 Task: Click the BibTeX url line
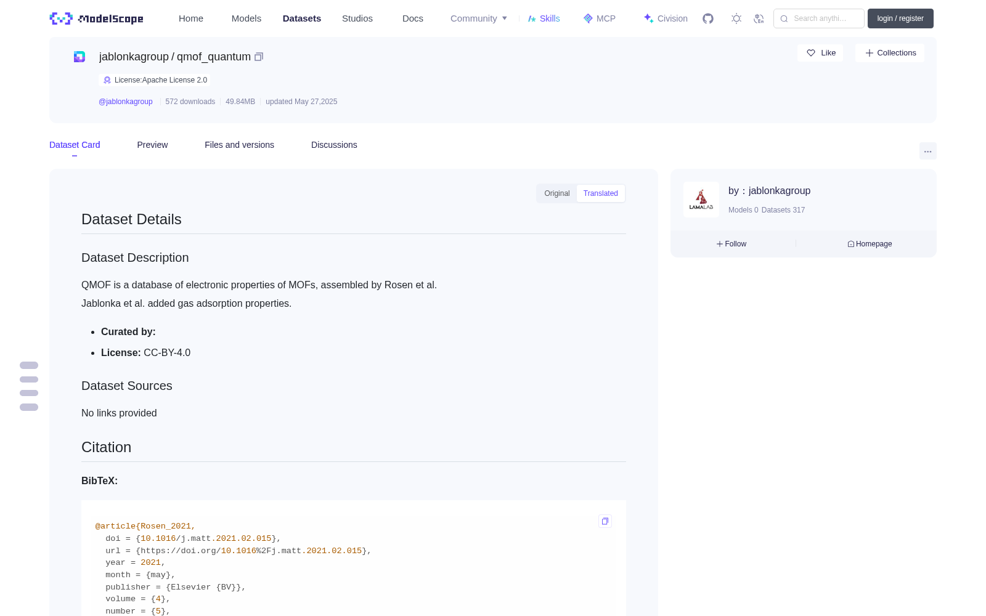(x=238, y=551)
